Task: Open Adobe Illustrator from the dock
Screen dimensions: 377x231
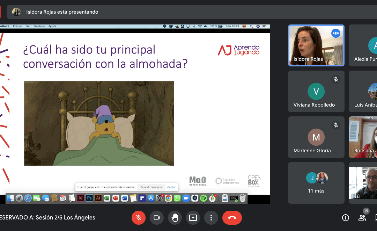Action: click(x=98, y=198)
